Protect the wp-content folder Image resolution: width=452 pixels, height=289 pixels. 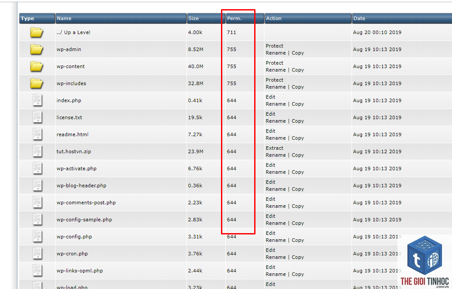coord(274,63)
